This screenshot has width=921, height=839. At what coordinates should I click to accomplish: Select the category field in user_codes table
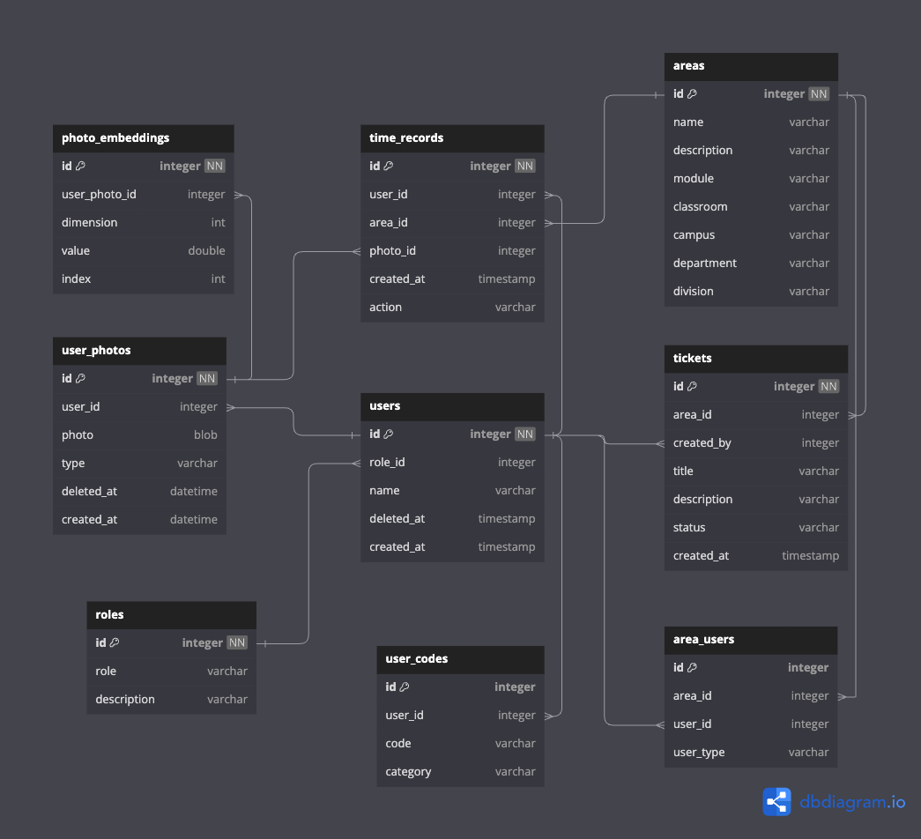click(x=408, y=772)
